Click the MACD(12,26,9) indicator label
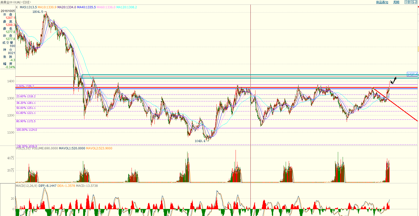Image resolution: width=419 pixels, height=216 pixels. coord(27,186)
